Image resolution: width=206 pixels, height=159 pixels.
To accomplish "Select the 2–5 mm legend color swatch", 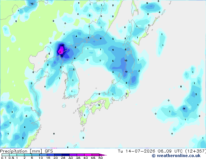I will [x=28, y=155].
